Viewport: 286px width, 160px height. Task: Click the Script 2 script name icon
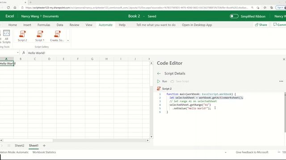point(159,88)
